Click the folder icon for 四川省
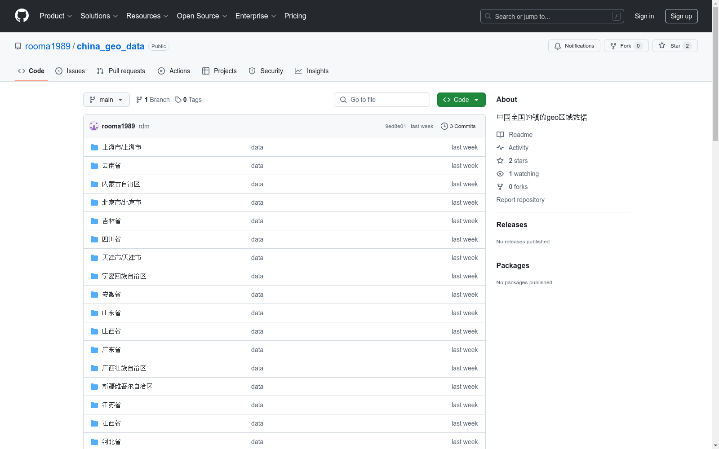719x449 pixels. pyautogui.click(x=94, y=239)
